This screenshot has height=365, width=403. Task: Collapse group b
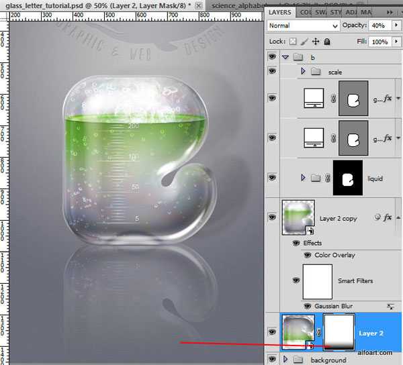click(x=285, y=57)
